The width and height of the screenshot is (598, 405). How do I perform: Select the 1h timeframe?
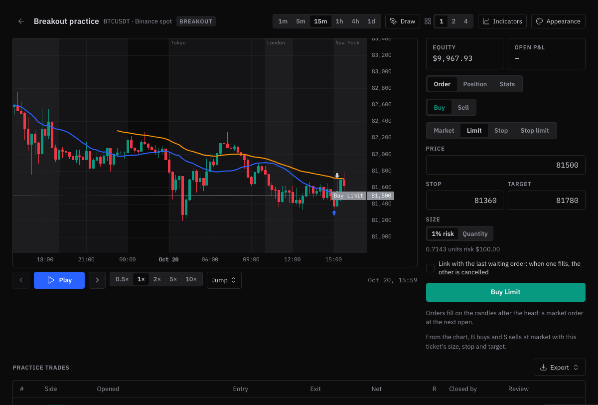point(339,21)
